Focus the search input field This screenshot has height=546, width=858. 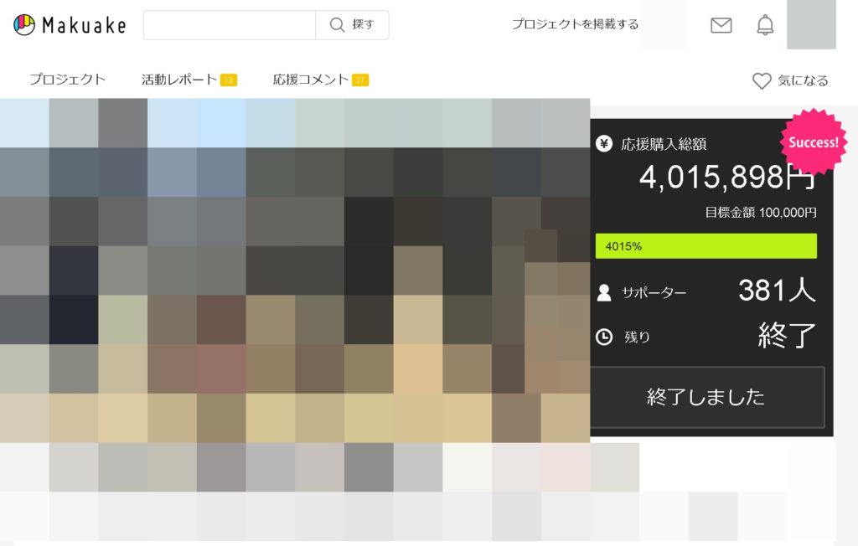(x=229, y=25)
